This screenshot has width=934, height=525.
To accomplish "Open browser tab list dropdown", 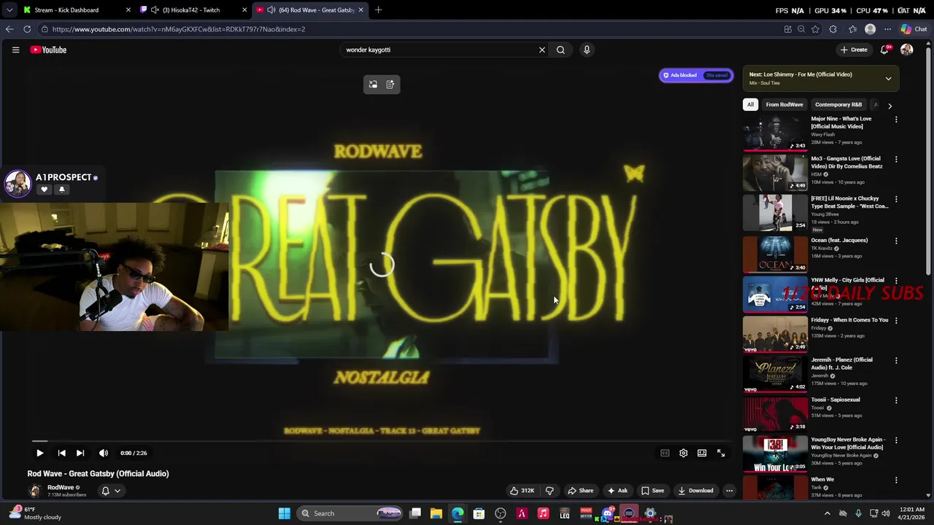I will (9, 9).
